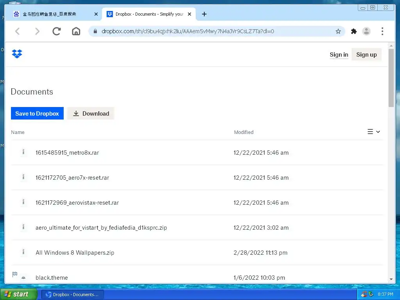The image size is (400, 300).
Task: Open the extensions puzzle icon
Action: (x=354, y=31)
